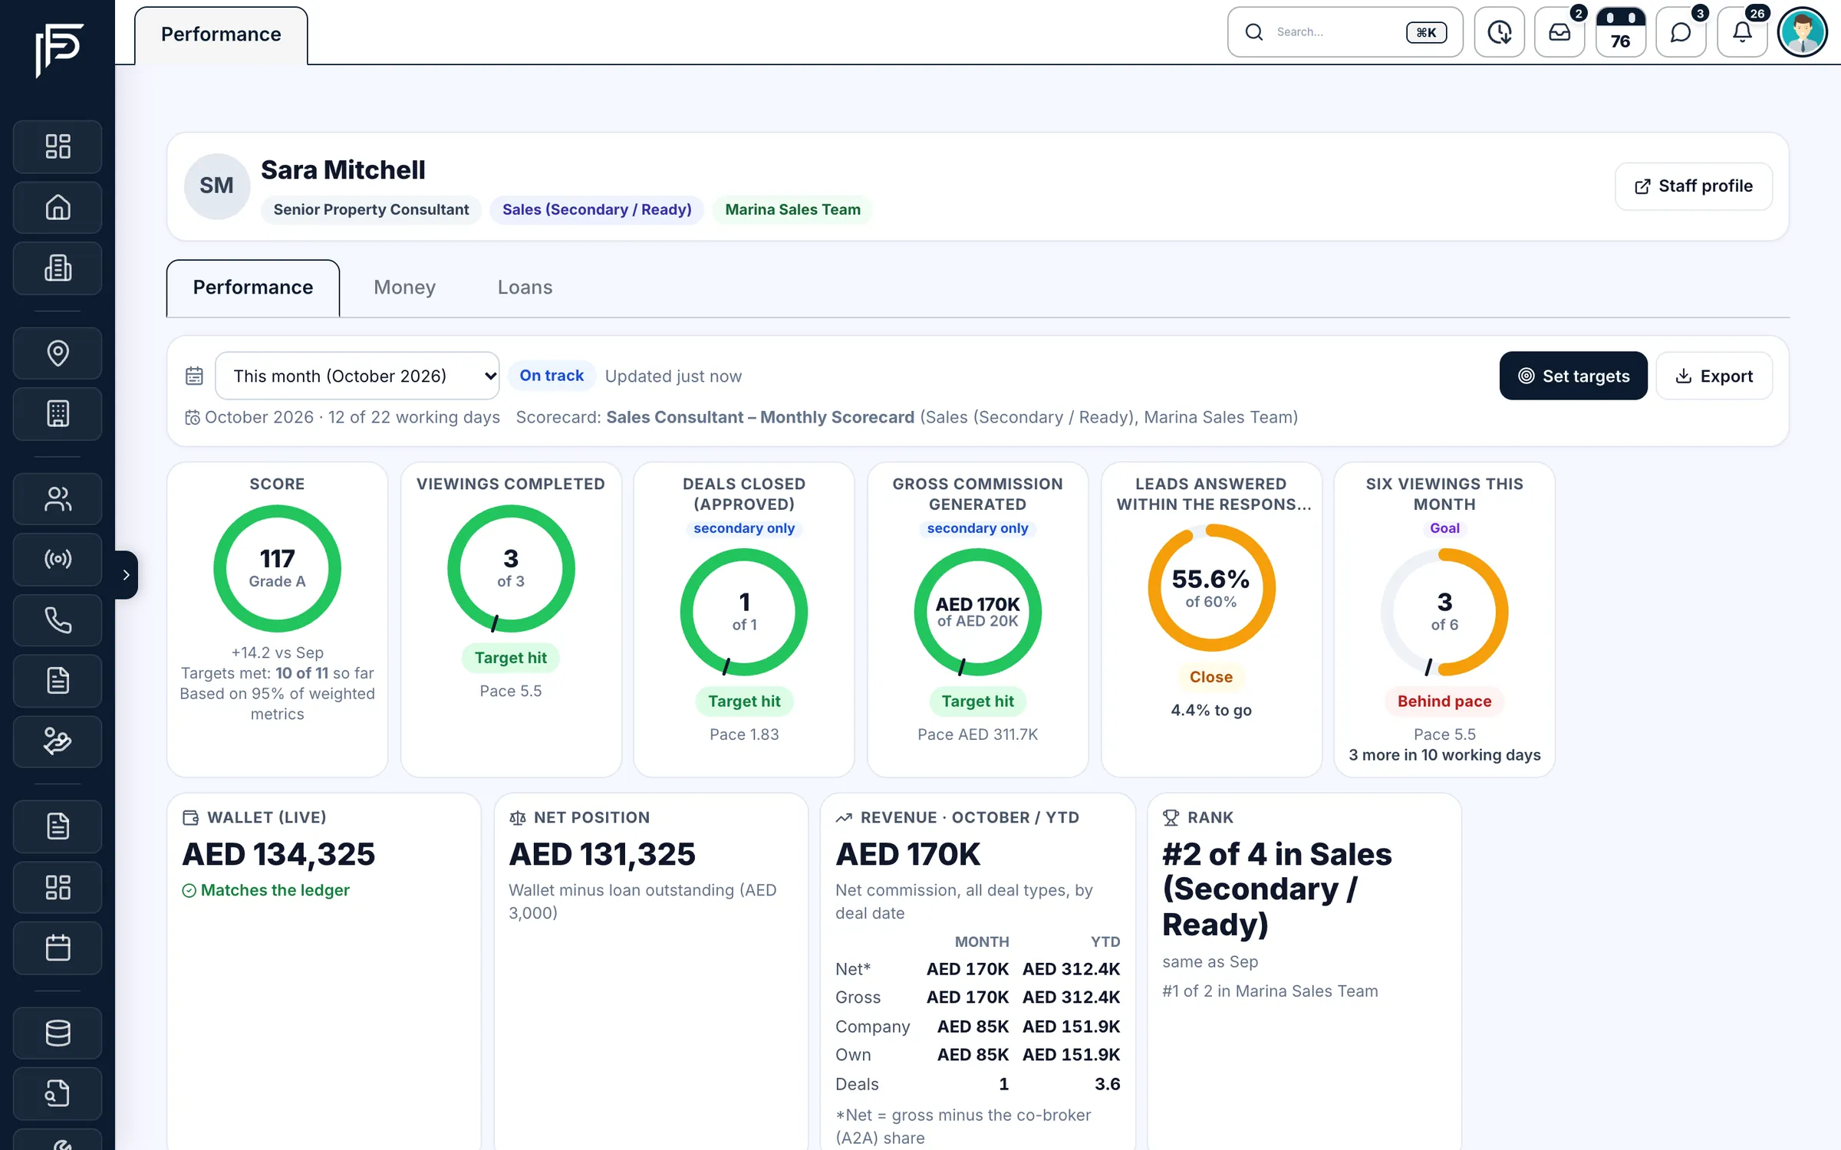Click the Behind pace status badge
Screen dimensions: 1841x1150
tap(1444, 701)
